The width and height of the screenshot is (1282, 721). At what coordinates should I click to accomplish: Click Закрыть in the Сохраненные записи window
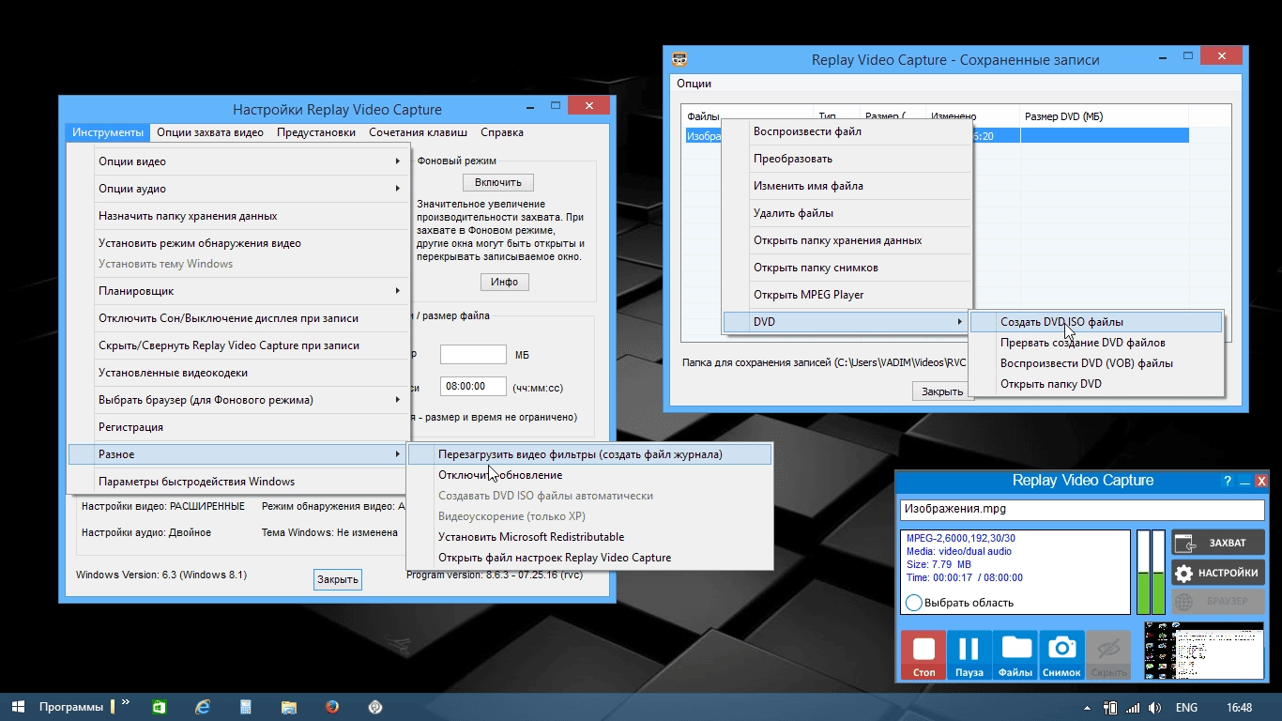[941, 391]
